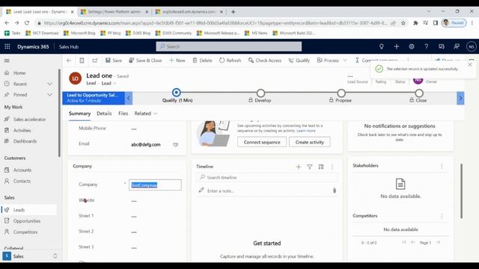Click Save & Close command

point(145,61)
